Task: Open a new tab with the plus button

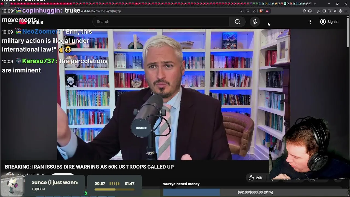Action: pyautogui.click(x=315, y=4)
